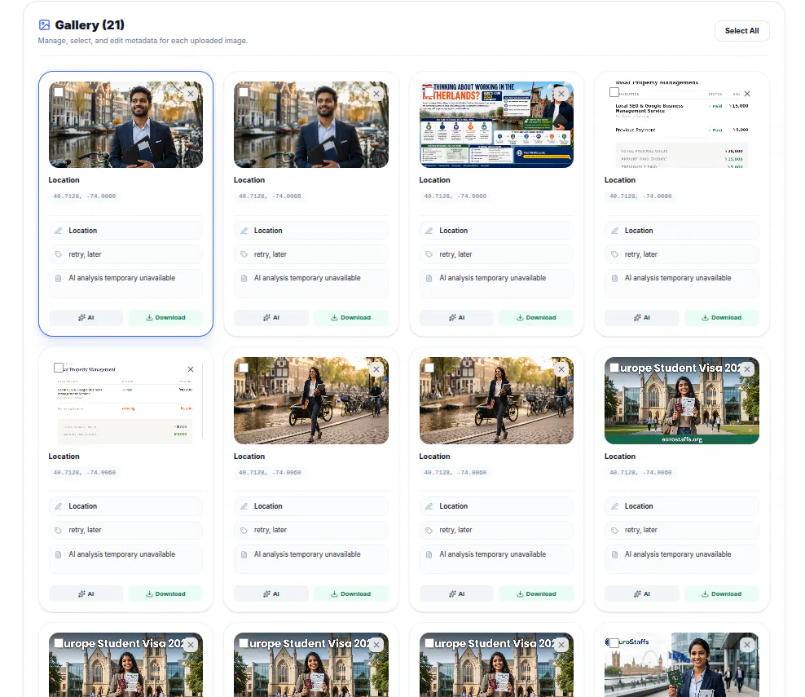Click document icon on non-outlined man portrait card
This screenshot has width=805, height=697.
[244, 278]
